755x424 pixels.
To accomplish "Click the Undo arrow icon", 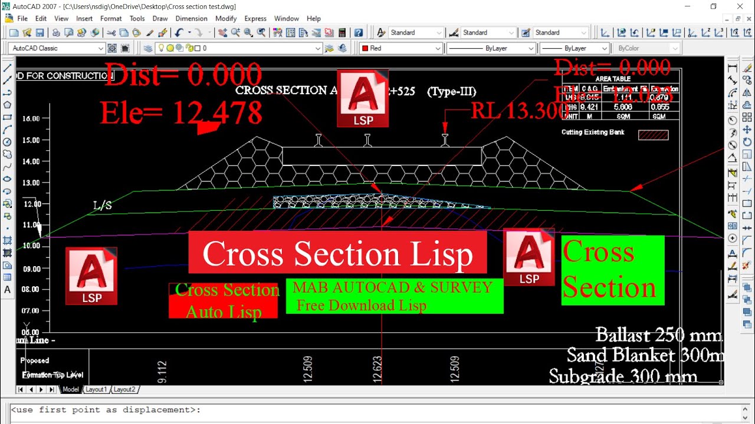I will (x=179, y=33).
